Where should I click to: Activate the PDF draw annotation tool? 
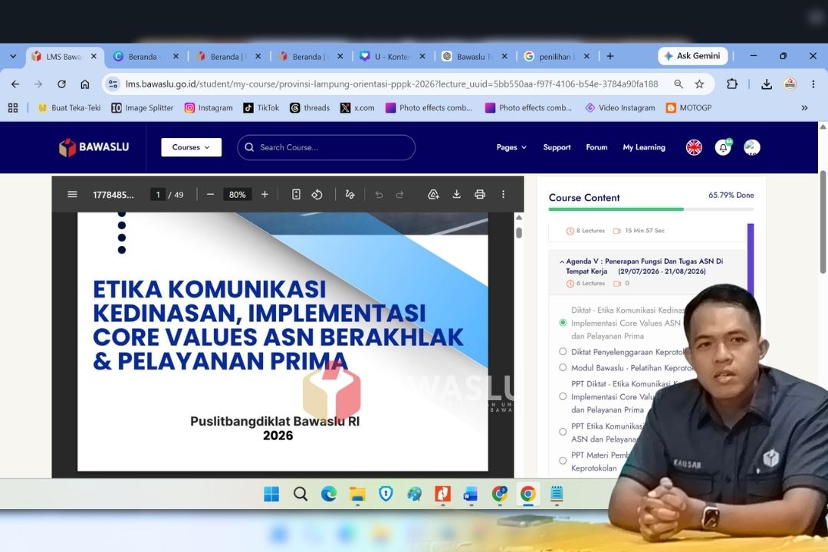tap(350, 195)
